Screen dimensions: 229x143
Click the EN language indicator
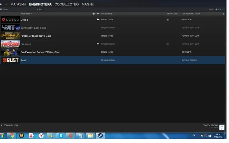[x=194, y=135]
